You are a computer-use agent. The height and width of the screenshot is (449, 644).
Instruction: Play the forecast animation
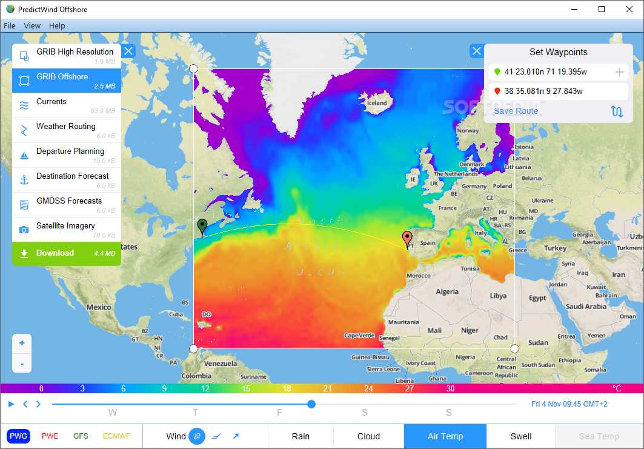coord(11,404)
